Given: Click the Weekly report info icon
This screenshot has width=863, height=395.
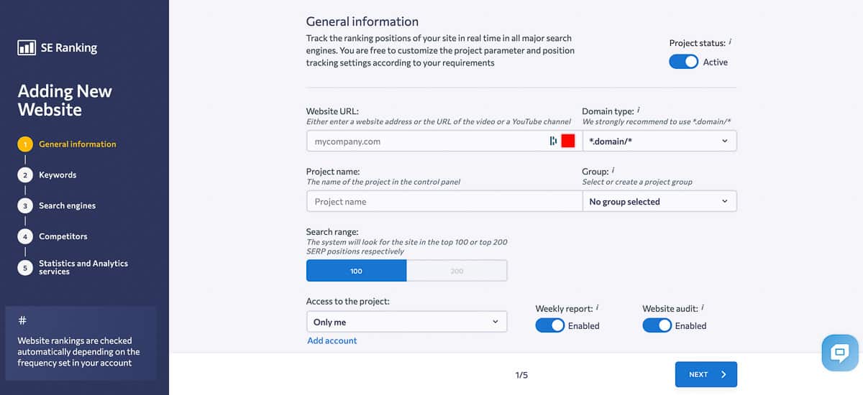Looking at the screenshot, I should click(x=598, y=307).
